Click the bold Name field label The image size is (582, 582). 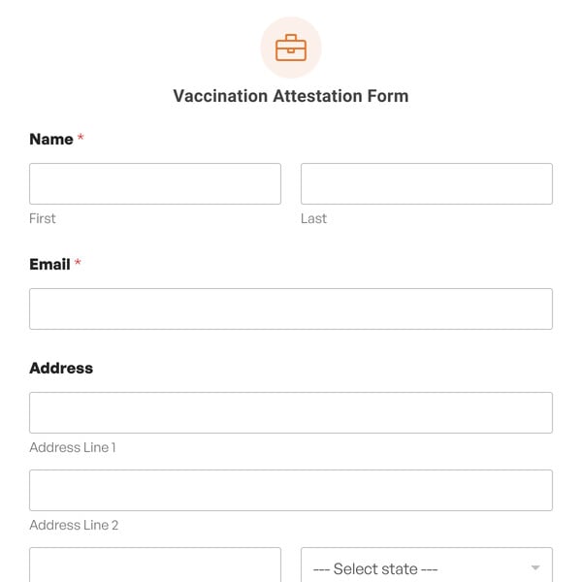tap(51, 140)
